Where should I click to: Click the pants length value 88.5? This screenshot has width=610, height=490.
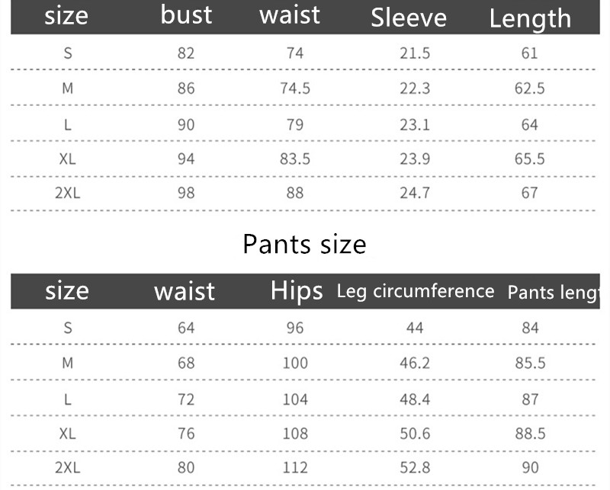(530, 434)
